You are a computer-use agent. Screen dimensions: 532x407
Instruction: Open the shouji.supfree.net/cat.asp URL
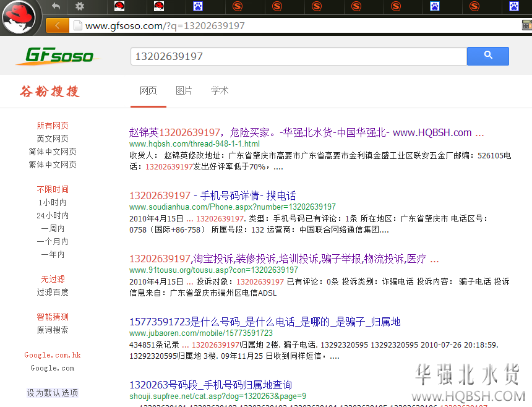point(218,396)
